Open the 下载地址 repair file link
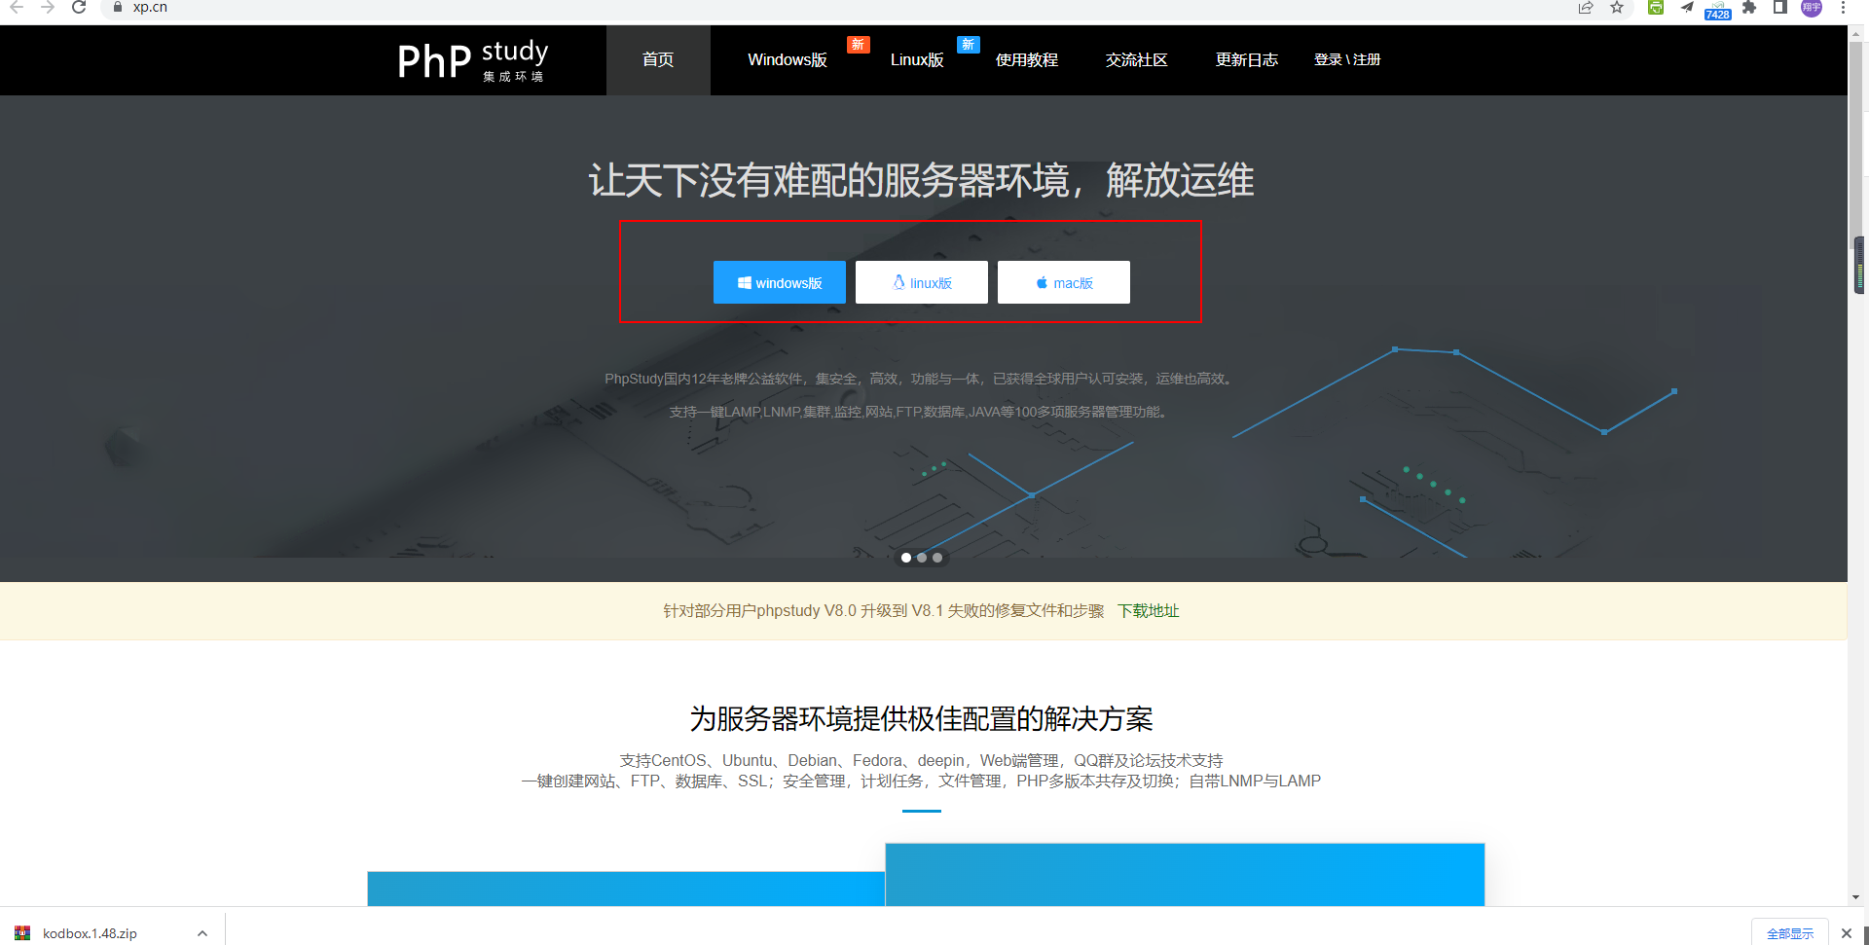This screenshot has height=945, width=1869. (1148, 611)
